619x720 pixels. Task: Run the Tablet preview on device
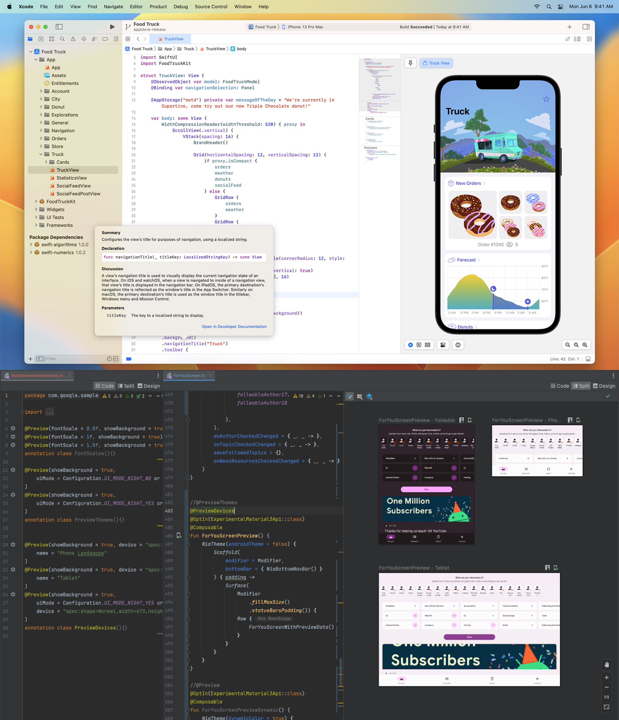click(556, 568)
